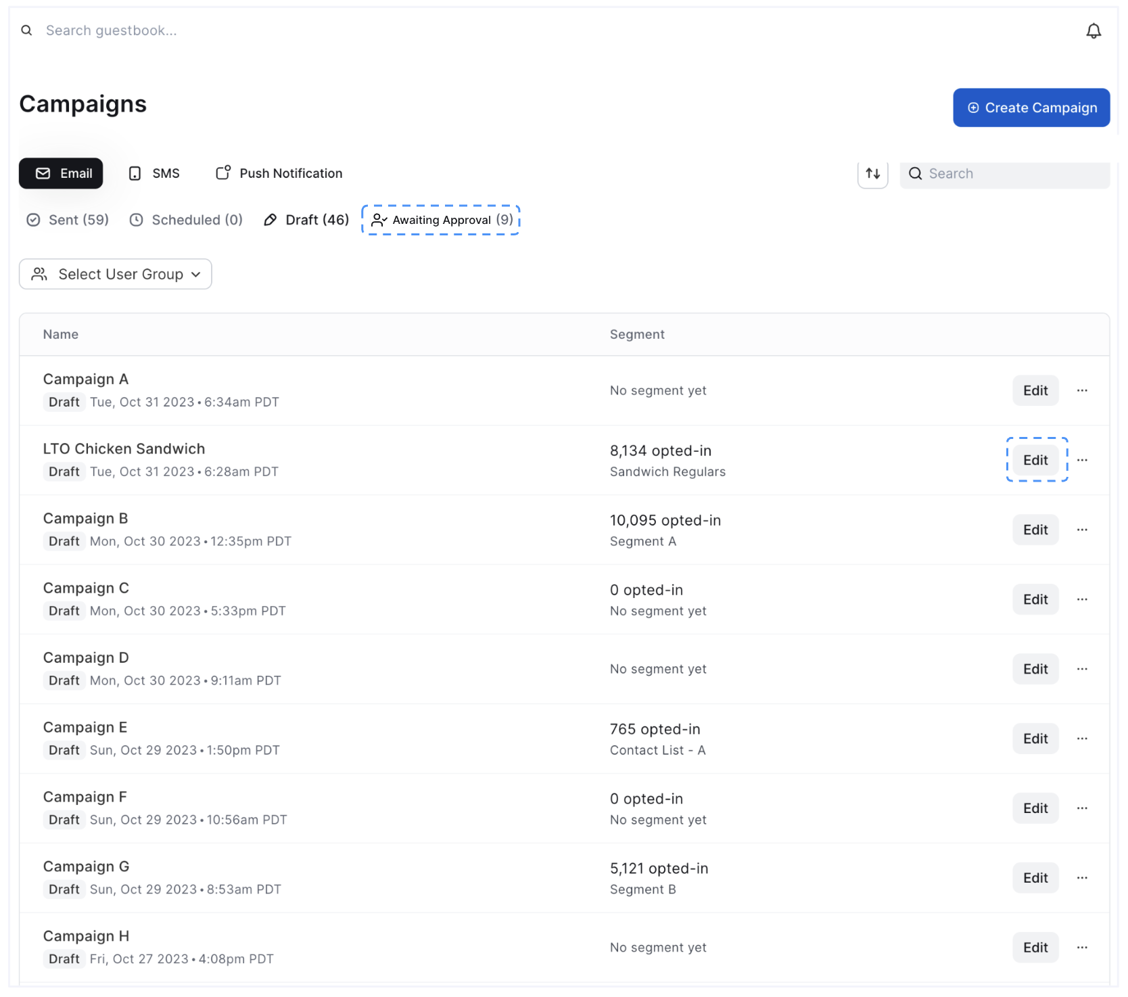1128x997 pixels.
Task: Open more options for Campaign E
Action: click(1082, 739)
